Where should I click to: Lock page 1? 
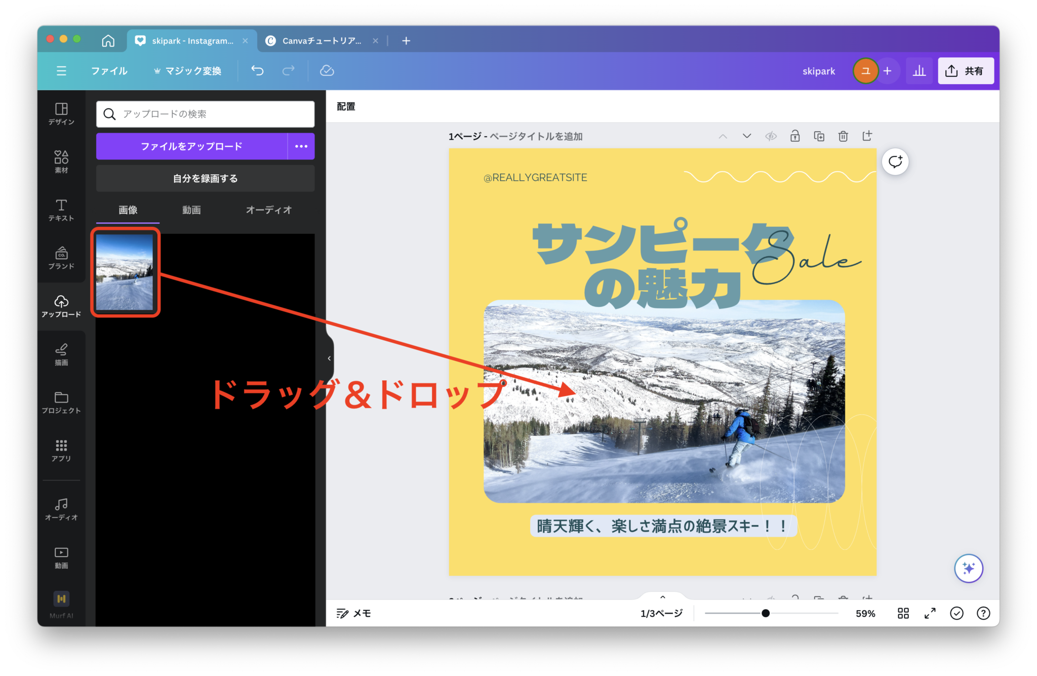click(795, 136)
